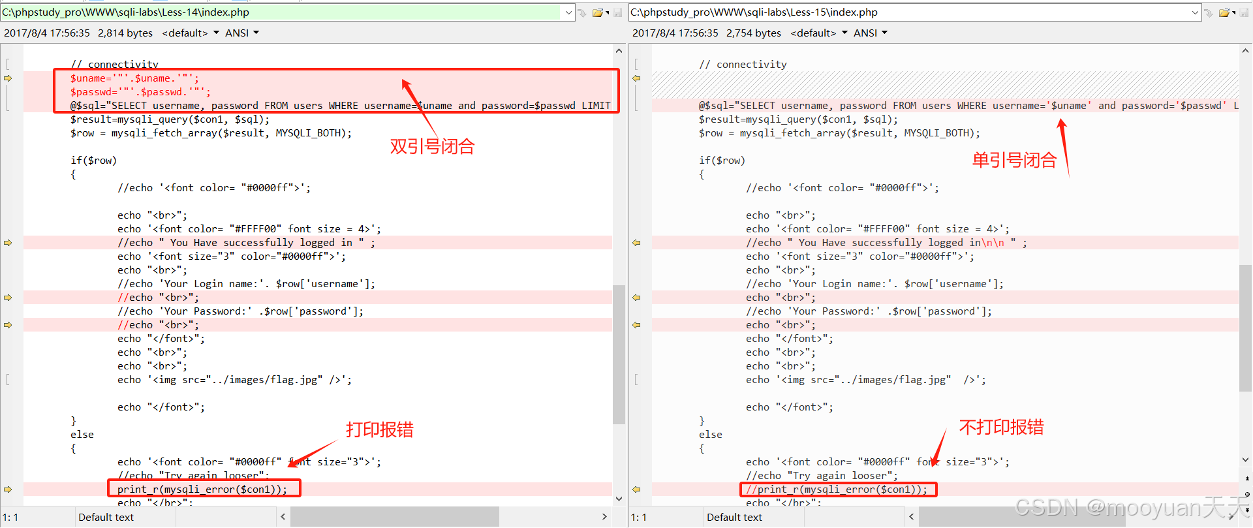Open the small arrow beside right open-folder icon
The image size is (1253, 528).
pos(1234,12)
